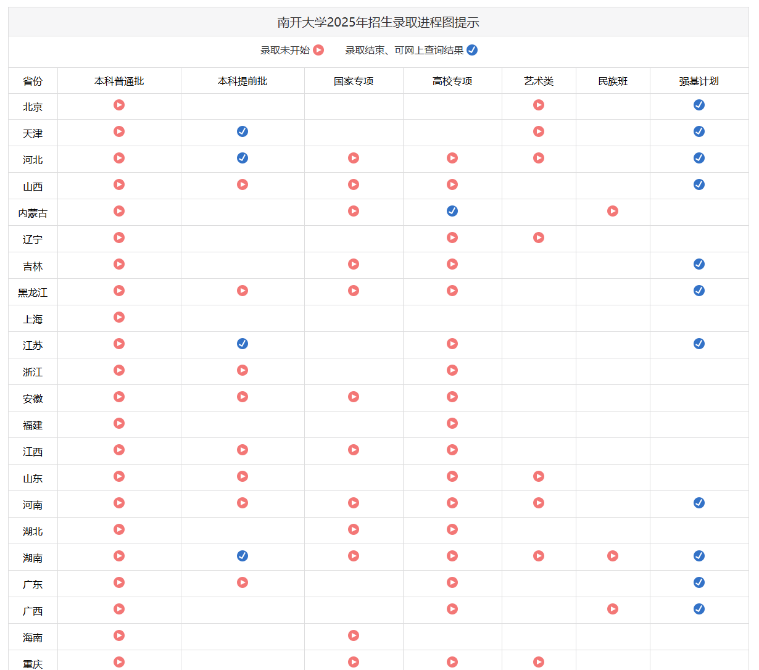Click 浙江 高校专项 red play icon

(x=452, y=370)
